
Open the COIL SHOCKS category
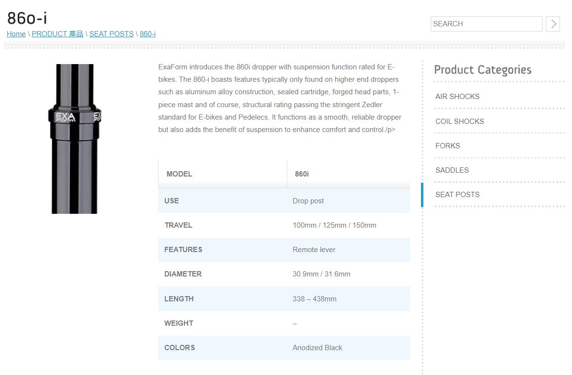click(460, 121)
